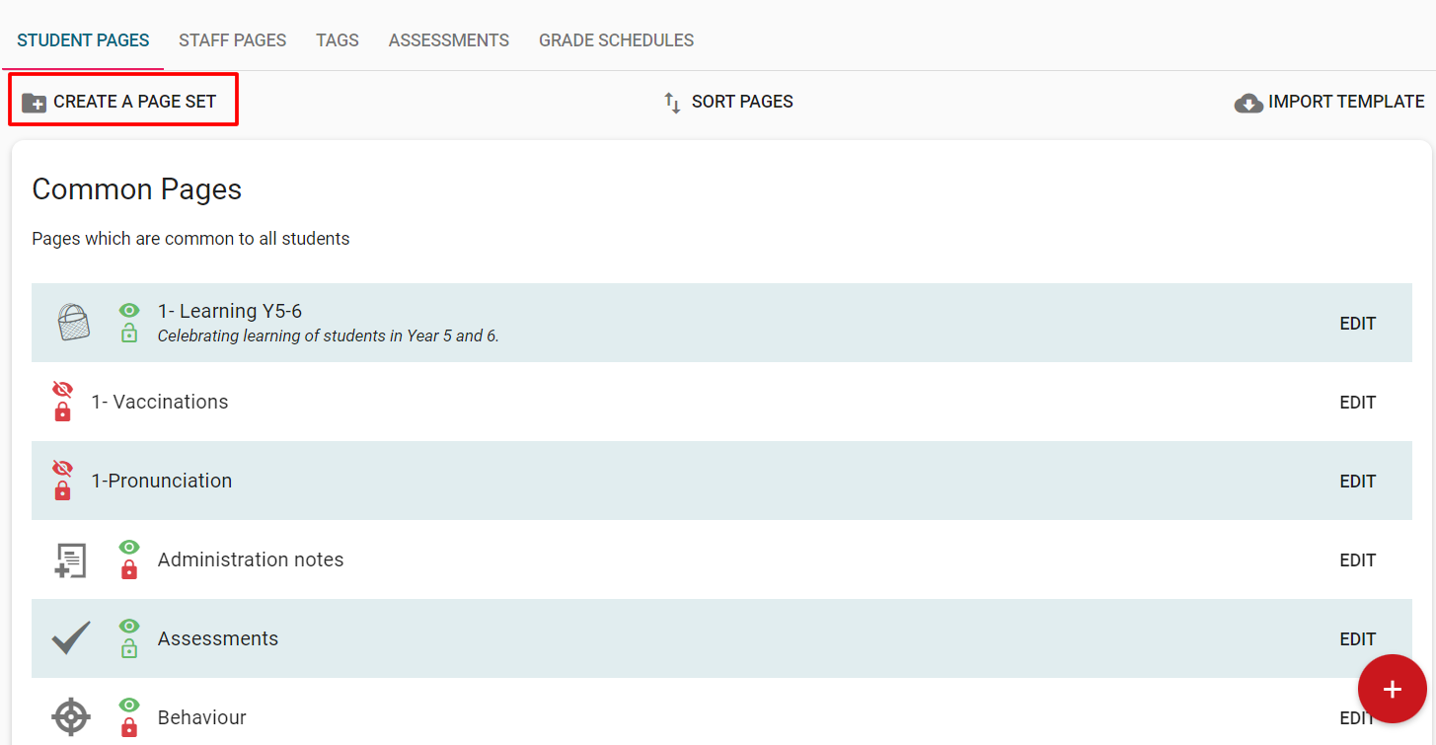Switch to the Staff Pages tab
Image resolution: width=1436 pixels, height=745 pixels.
pos(232,40)
